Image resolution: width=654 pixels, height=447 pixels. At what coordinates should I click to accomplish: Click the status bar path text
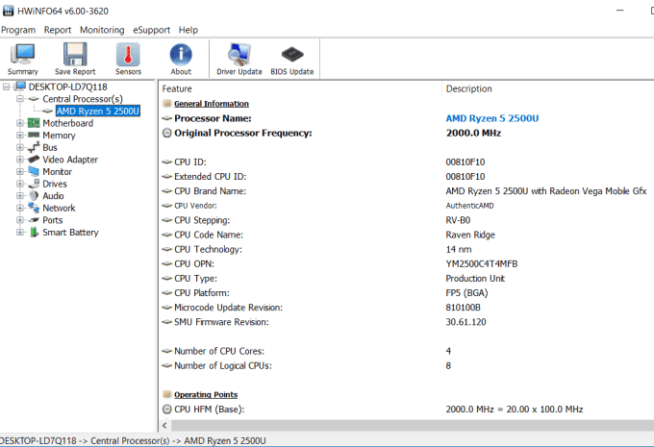pos(133,440)
